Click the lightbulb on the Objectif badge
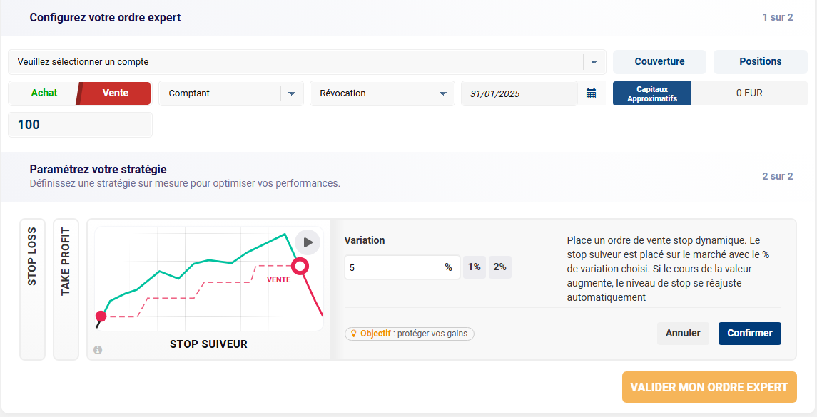817x417 pixels. (x=355, y=333)
